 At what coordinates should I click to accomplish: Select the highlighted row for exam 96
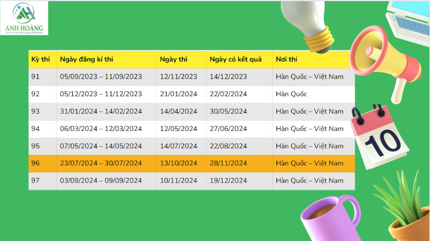pos(191,164)
